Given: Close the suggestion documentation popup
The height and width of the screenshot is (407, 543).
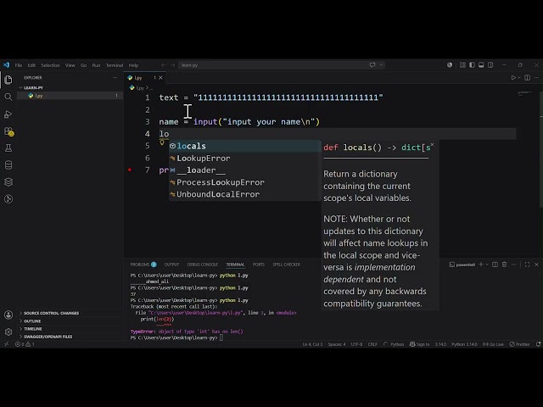Looking at the screenshot, I should click(x=432, y=144).
